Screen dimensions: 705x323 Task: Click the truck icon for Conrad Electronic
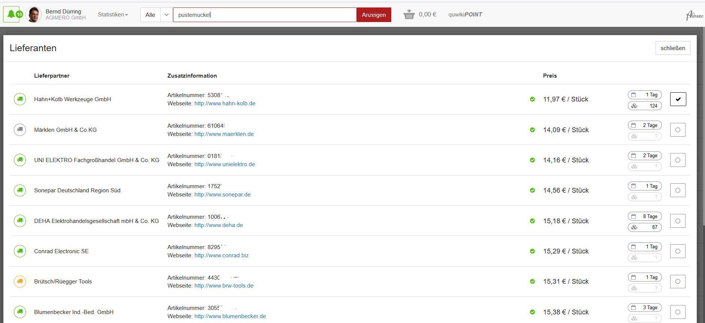pos(20,251)
